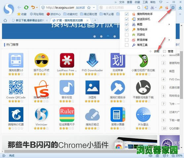Screen dimensions: 184x158
Task: Uncheck the 发送到手机 checkbox
Action: point(127,19)
